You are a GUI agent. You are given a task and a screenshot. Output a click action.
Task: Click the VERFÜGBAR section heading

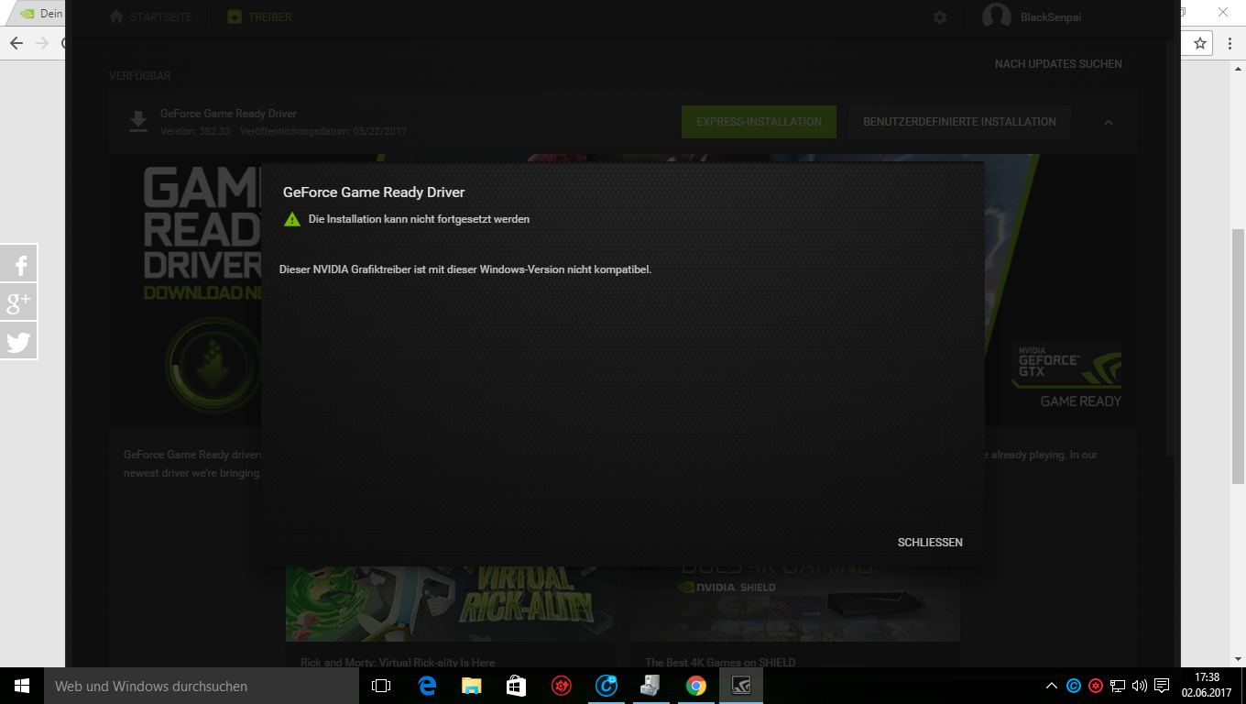click(x=140, y=76)
